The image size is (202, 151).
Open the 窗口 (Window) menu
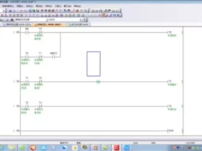click(67, 6)
